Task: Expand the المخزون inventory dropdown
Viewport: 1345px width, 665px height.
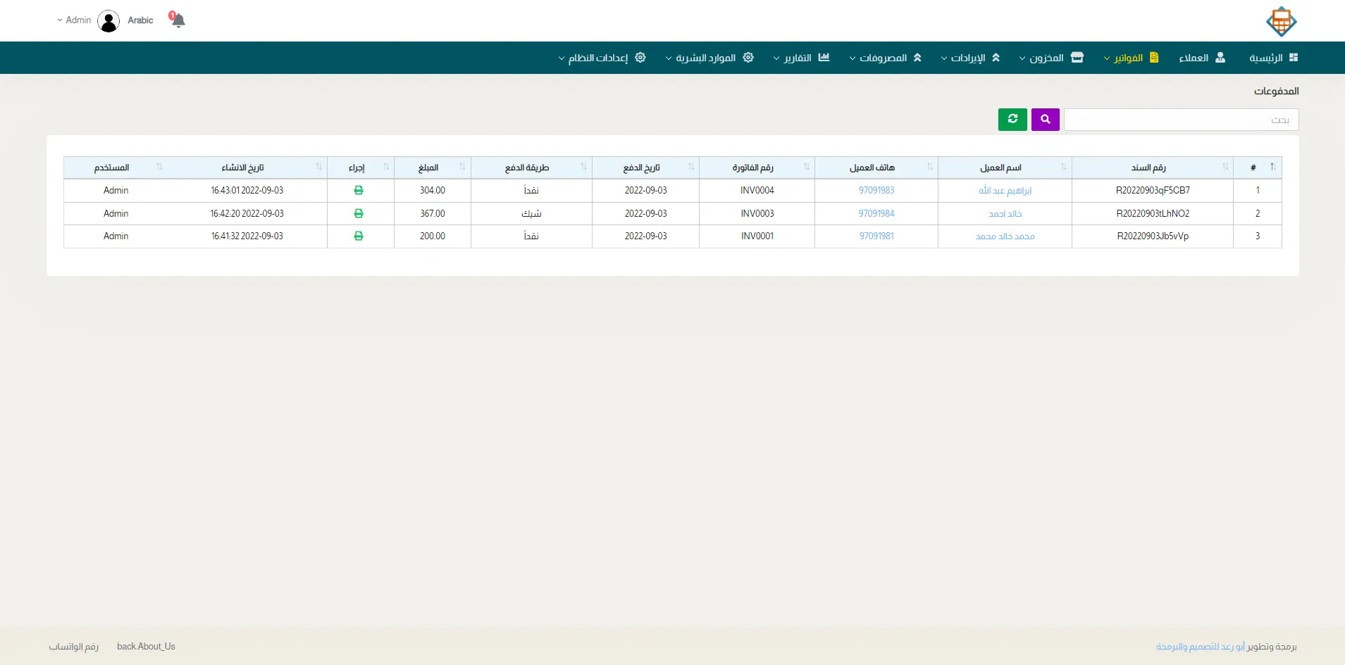Action: (x=1050, y=58)
